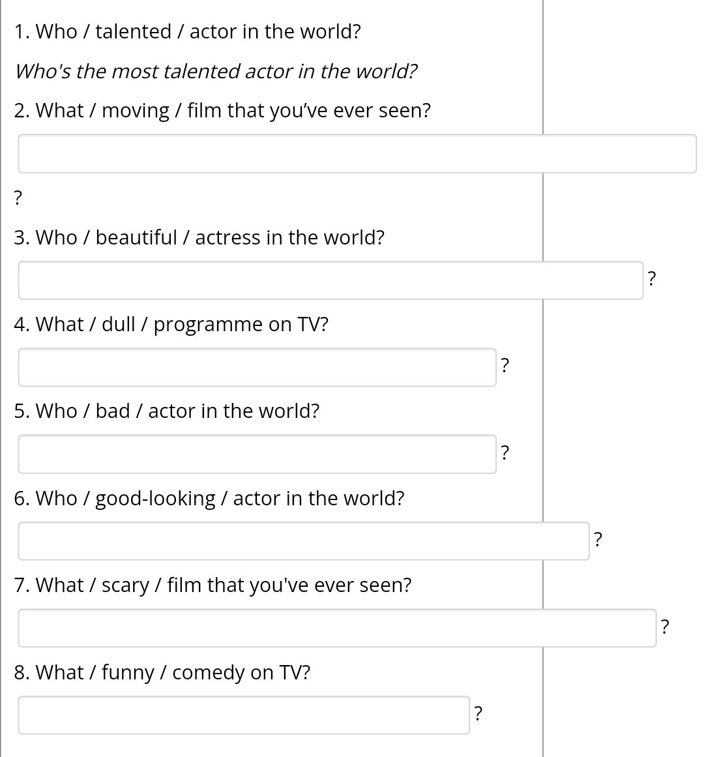Image resolution: width=704 pixels, height=757 pixels.
Task: Click the question mark next to question 6 field
Action: click(598, 539)
